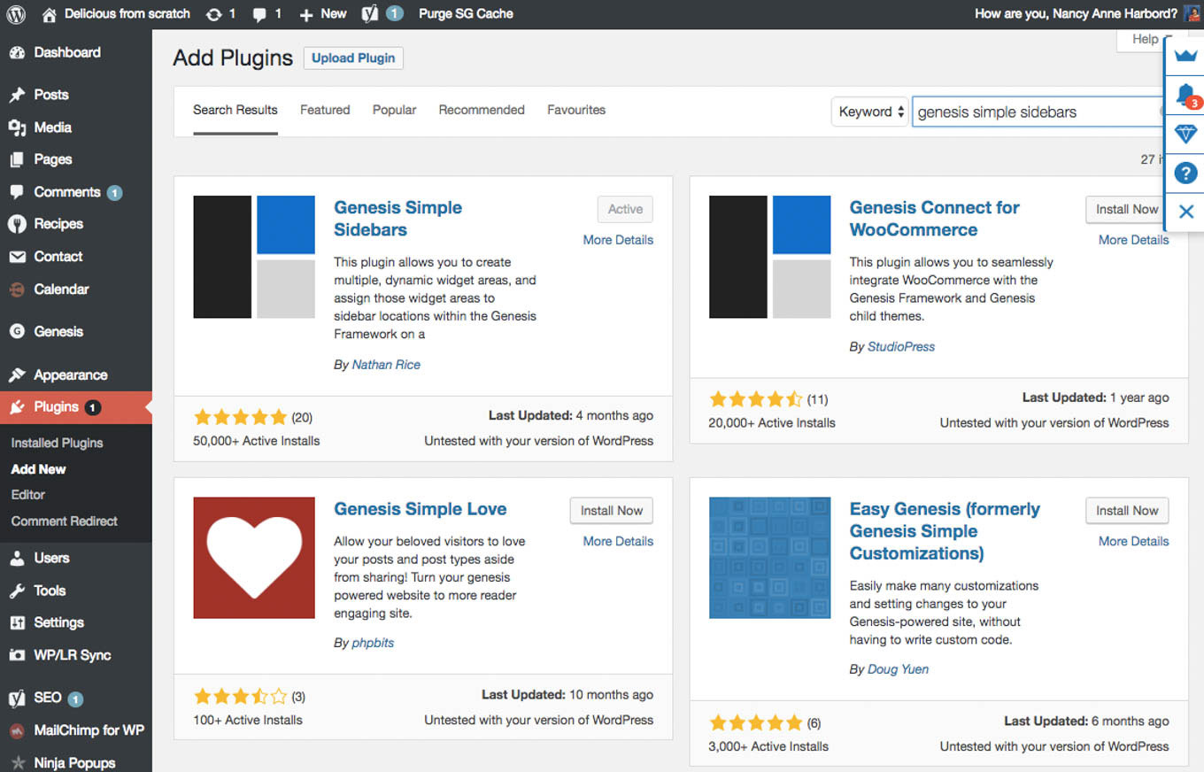
Task: Switch to the Featured tab
Action: (325, 110)
